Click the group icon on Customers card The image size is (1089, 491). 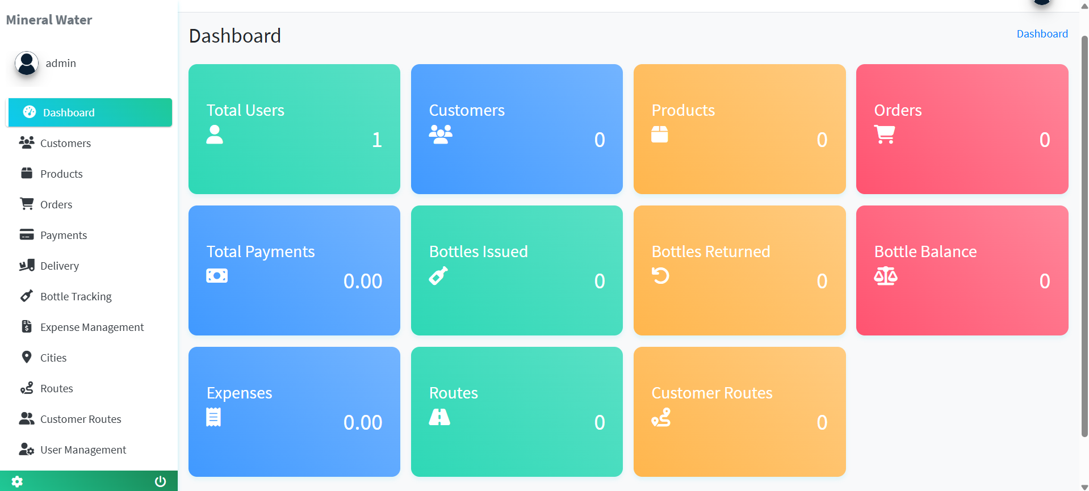click(x=441, y=135)
